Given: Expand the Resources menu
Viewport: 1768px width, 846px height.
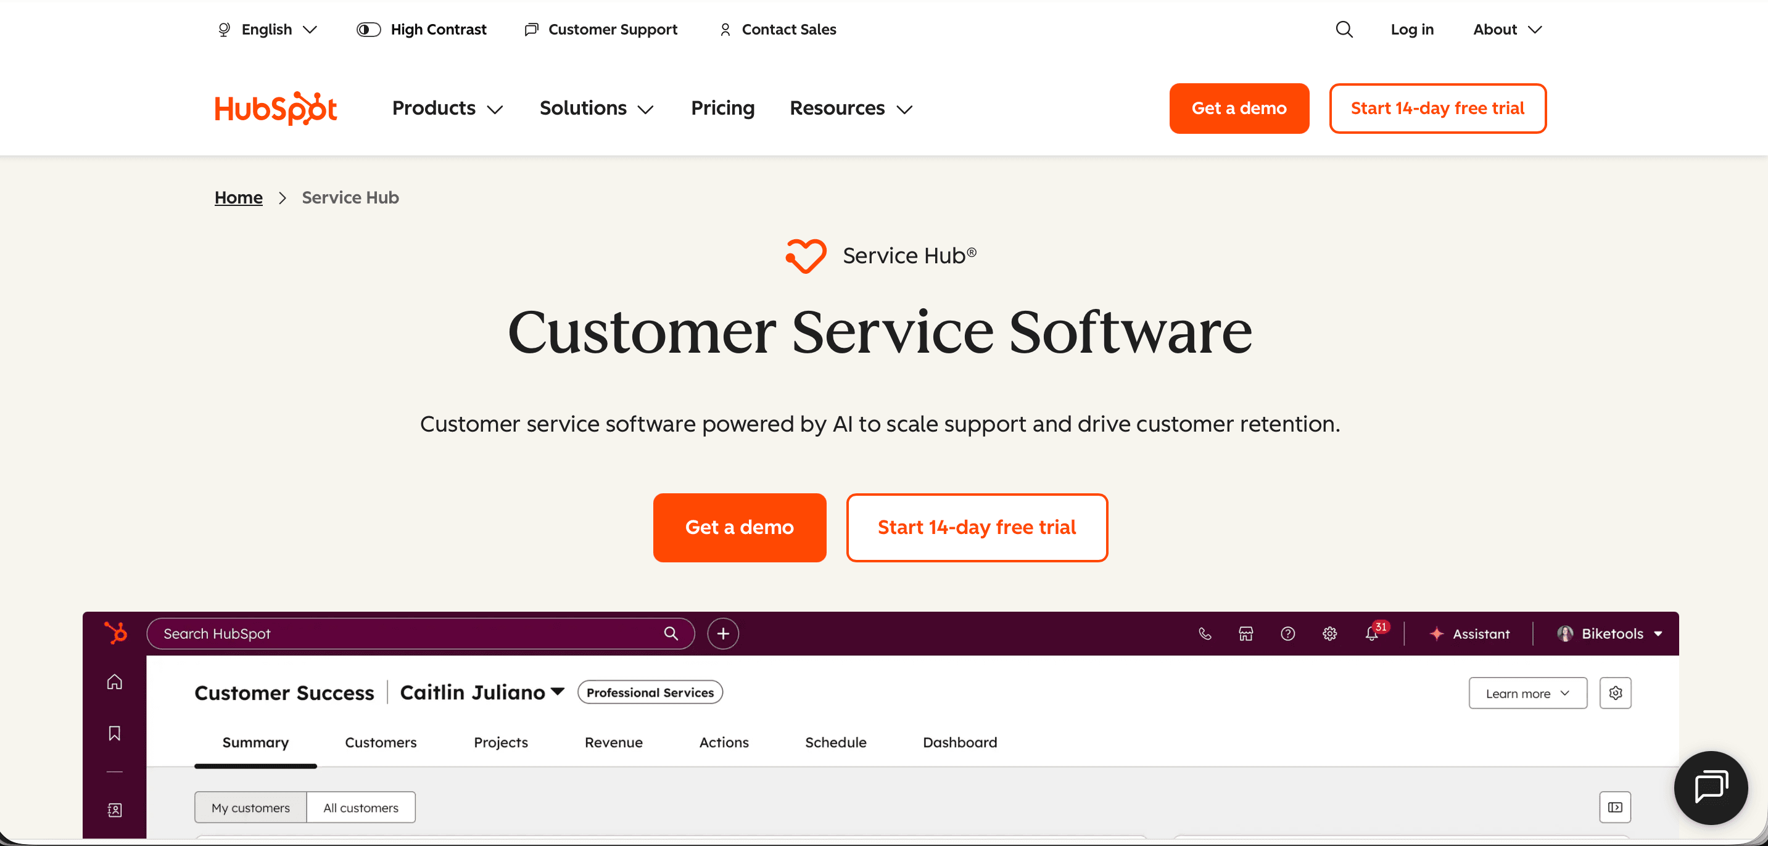Looking at the screenshot, I should [851, 109].
